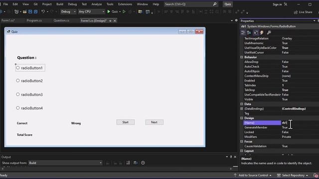
Task: Click the search magnifier icon
Action: click(215, 4)
